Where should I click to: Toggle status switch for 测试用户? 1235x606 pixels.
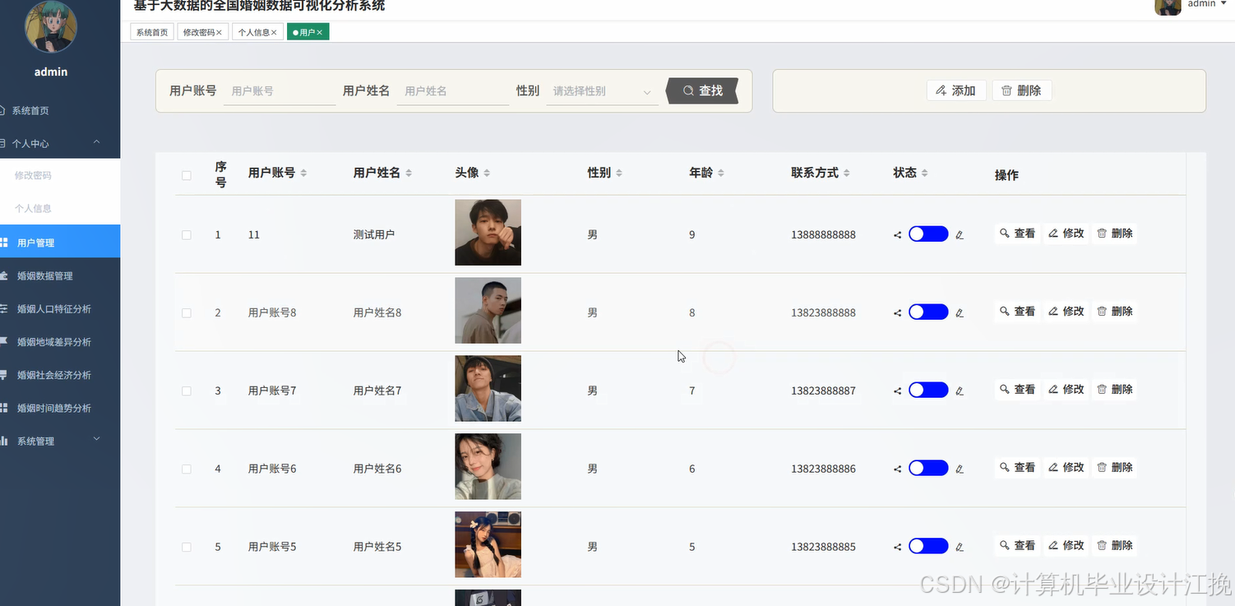(928, 234)
